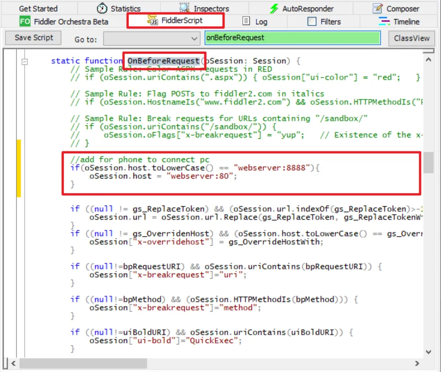This screenshot has width=441, height=372.
Task: Open the Composer tab
Action: tap(396, 9)
